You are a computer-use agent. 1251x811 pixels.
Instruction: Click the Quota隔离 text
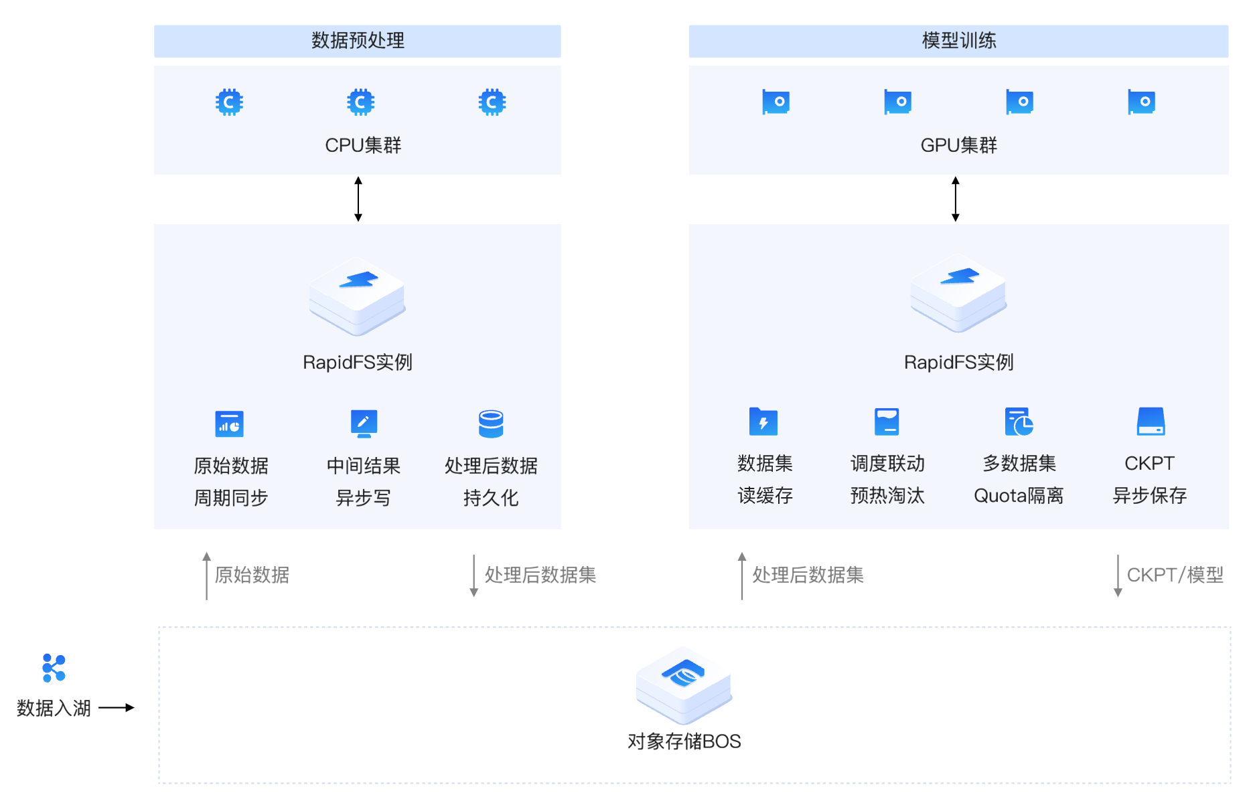pyautogui.click(x=1019, y=495)
